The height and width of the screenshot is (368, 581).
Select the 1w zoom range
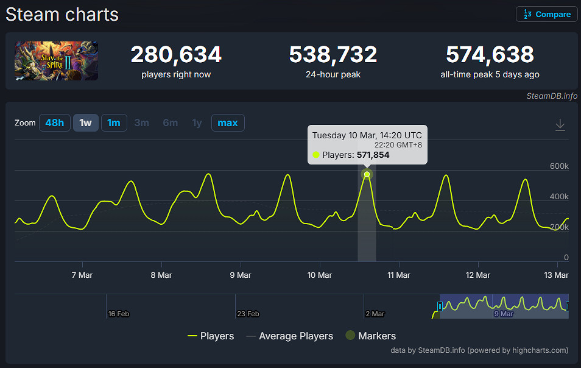(86, 123)
